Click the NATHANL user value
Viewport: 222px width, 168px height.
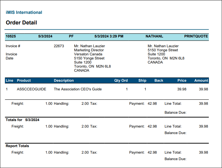pyautogui.click(x=154, y=36)
